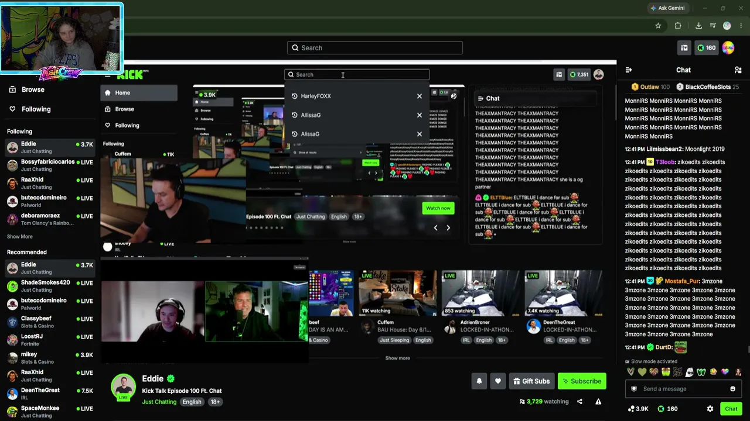Open the 160 KICKs counter below the chat
750x421 pixels.
(x=667, y=409)
